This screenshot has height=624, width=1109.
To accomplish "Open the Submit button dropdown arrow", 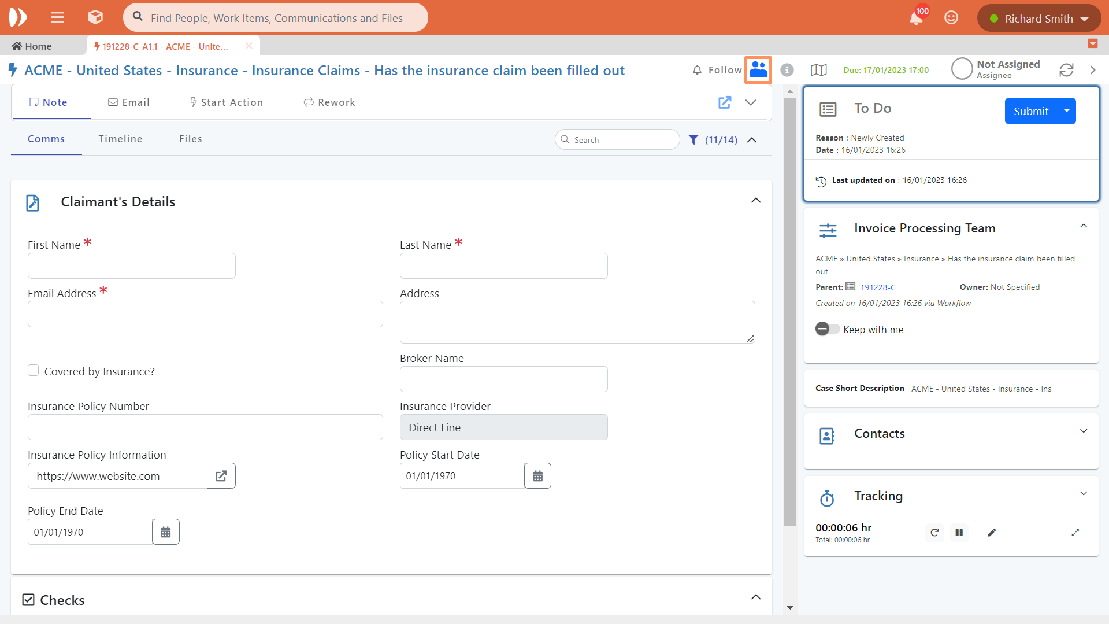I will (x=1066, y=111).
